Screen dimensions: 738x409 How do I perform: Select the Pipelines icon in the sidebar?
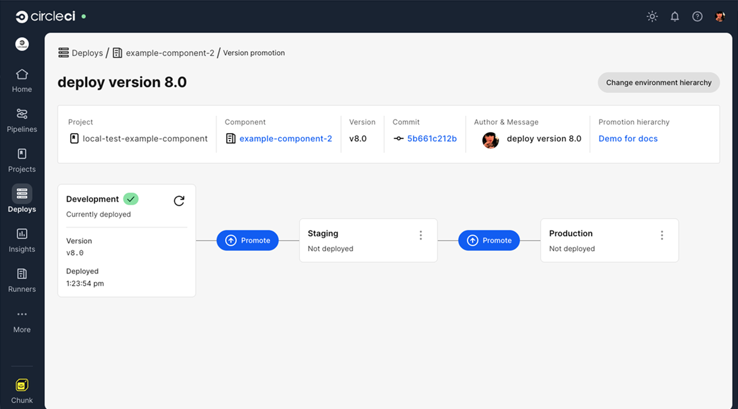22,119
